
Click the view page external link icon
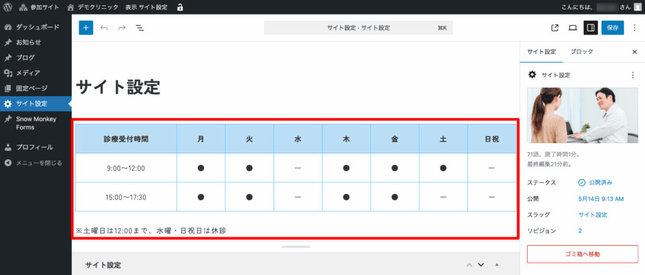coord(554,28)
